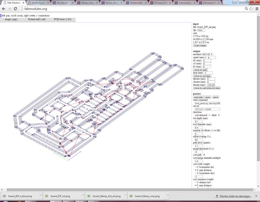Viewport: 260px width, 202px height.
Task: Reload the fabmodules.org page
Action: coord(15,9)
